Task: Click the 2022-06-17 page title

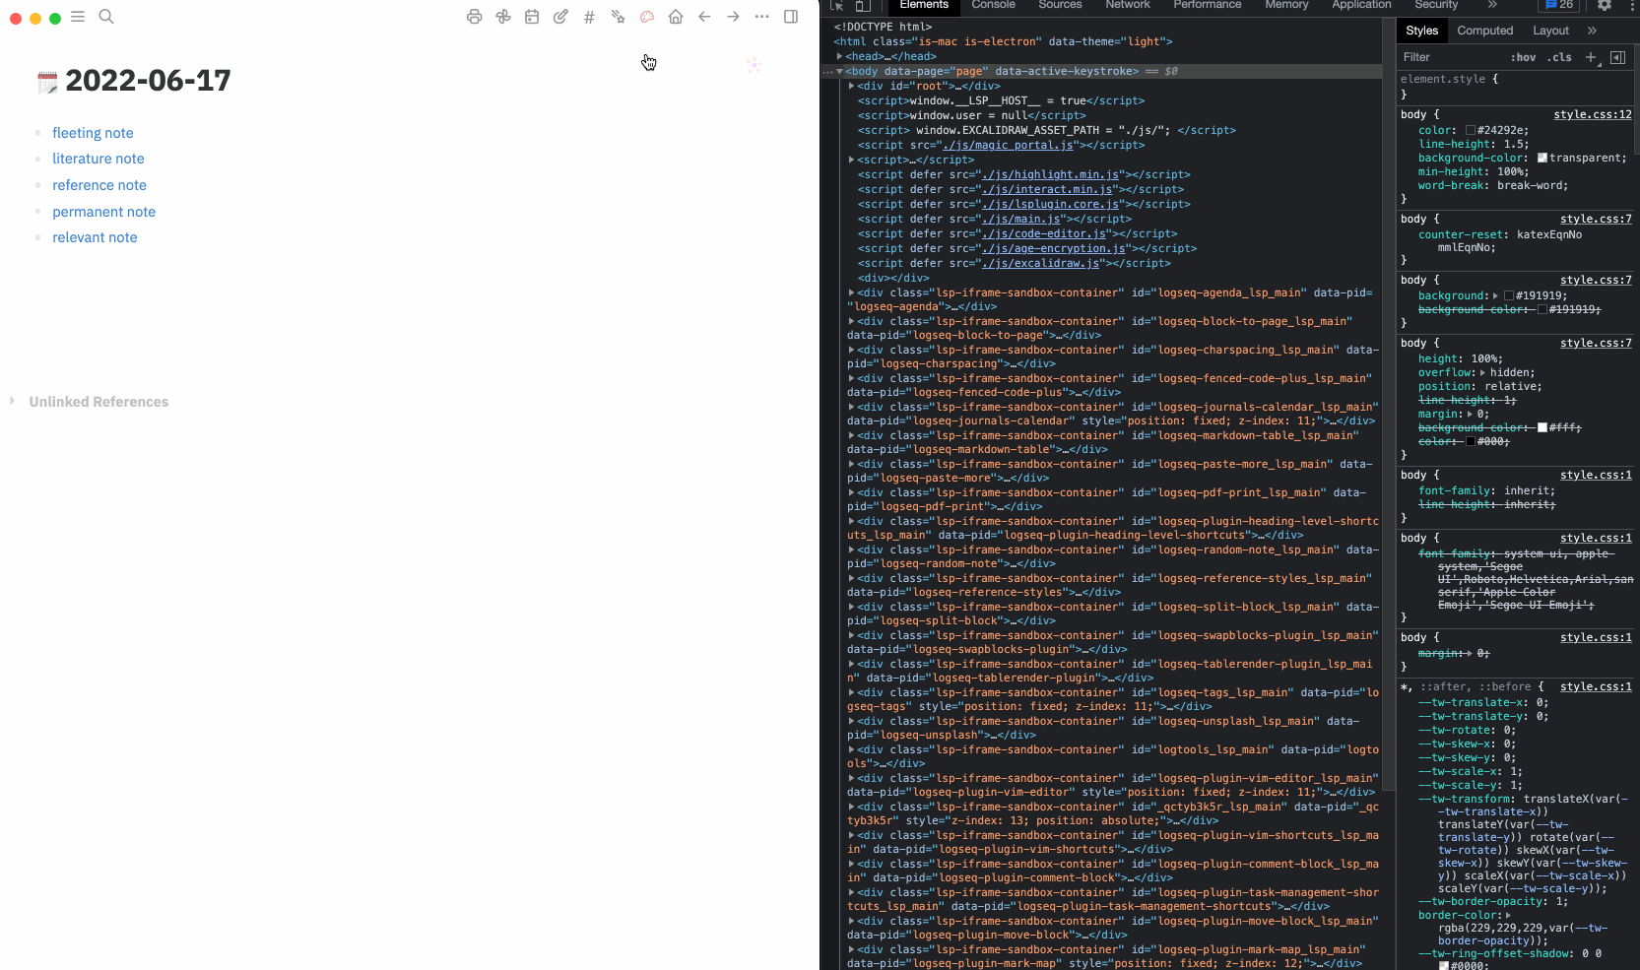Action: 148,81
